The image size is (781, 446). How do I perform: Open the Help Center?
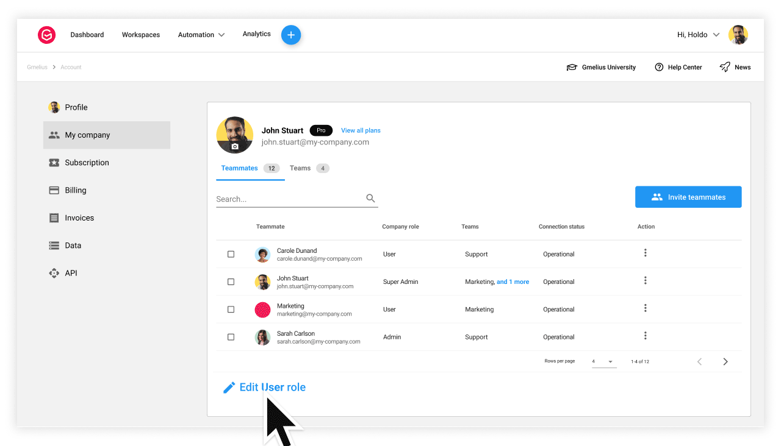678,67
